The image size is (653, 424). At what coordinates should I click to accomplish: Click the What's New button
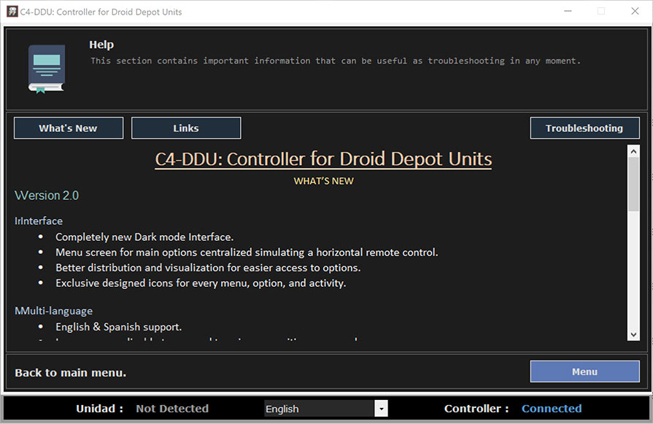click(68, 128)
